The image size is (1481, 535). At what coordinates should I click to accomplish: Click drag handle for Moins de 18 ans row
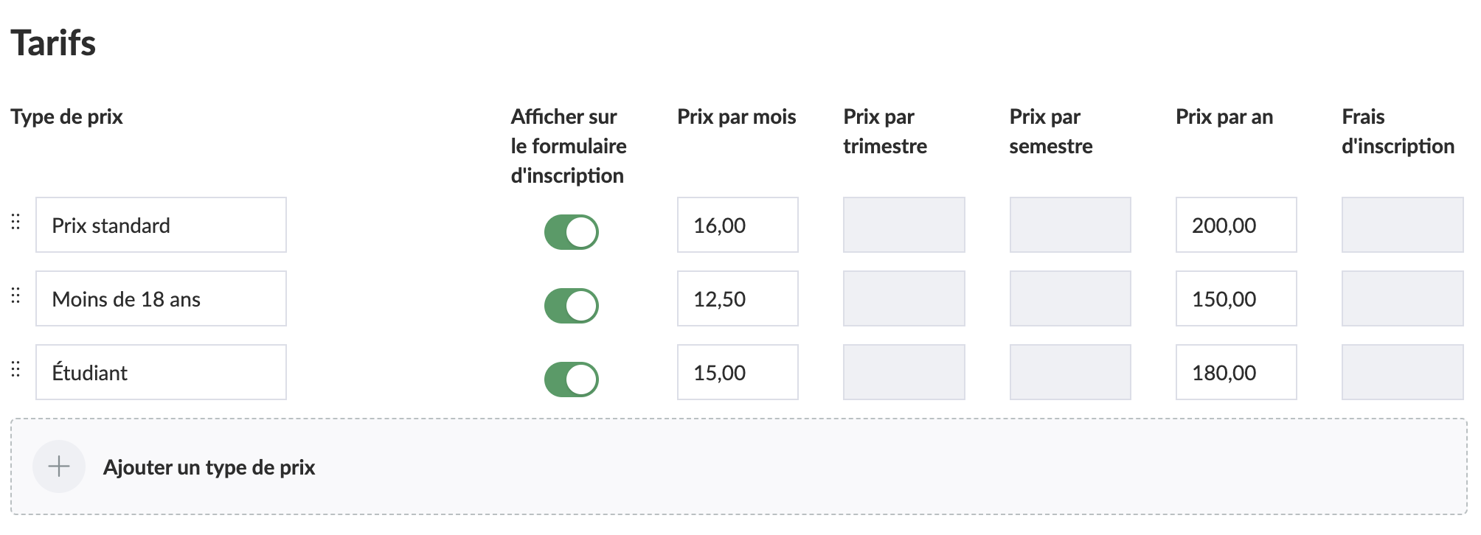[x=15, y=296]
